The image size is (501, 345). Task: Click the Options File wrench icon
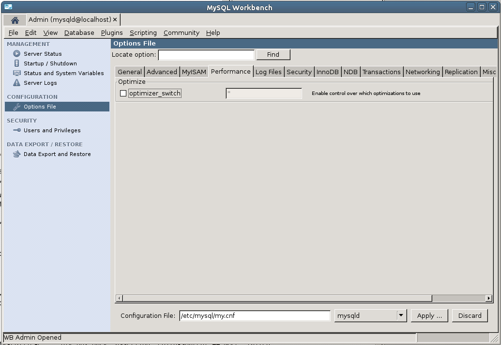click(17, 107)
